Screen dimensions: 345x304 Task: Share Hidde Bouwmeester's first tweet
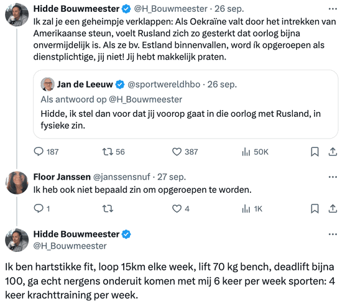click(333, 152)
